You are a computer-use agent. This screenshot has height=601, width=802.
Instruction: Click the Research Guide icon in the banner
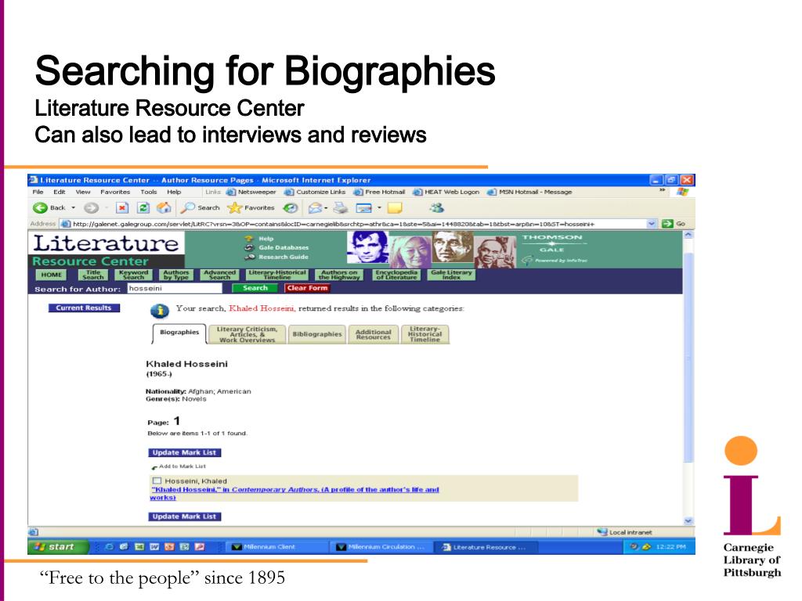pyautogui.click(x=250, y=257)
